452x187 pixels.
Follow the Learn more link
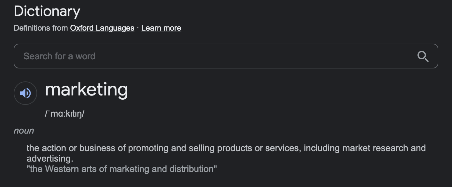161,28
